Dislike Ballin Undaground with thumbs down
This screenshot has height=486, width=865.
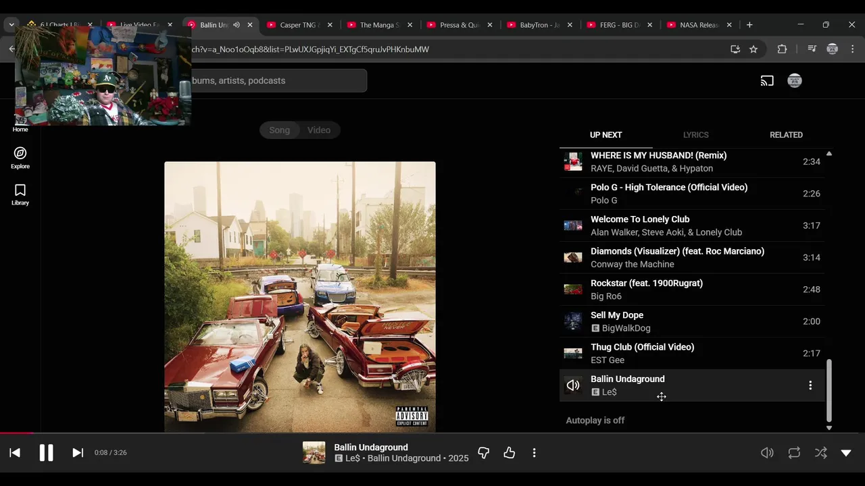click(x=483, y=453)
